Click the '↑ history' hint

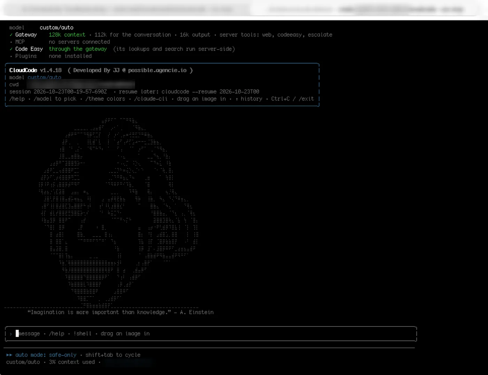(249, 99)
